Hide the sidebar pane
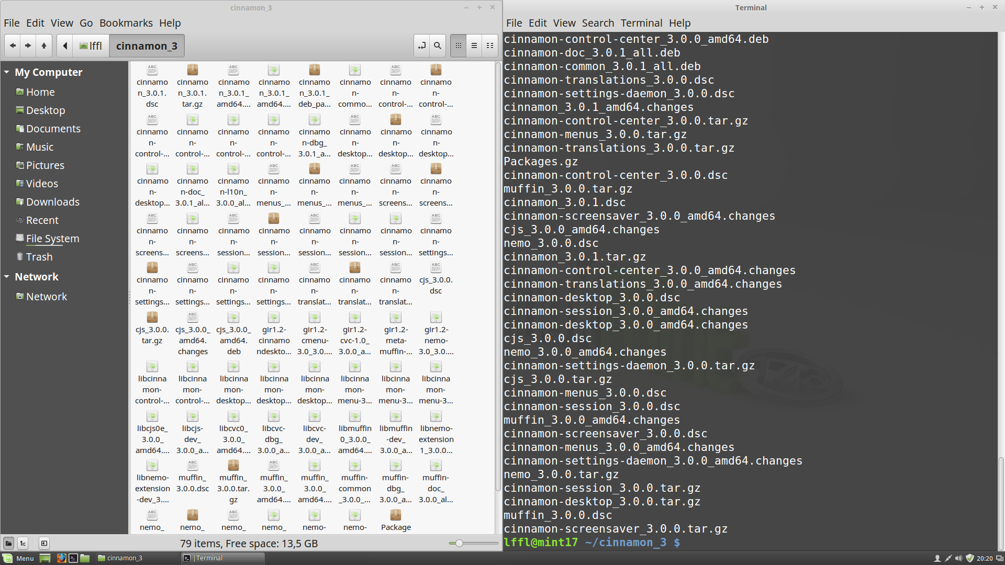Viewport: 1005px width, 565px height. tap(44, 543)
